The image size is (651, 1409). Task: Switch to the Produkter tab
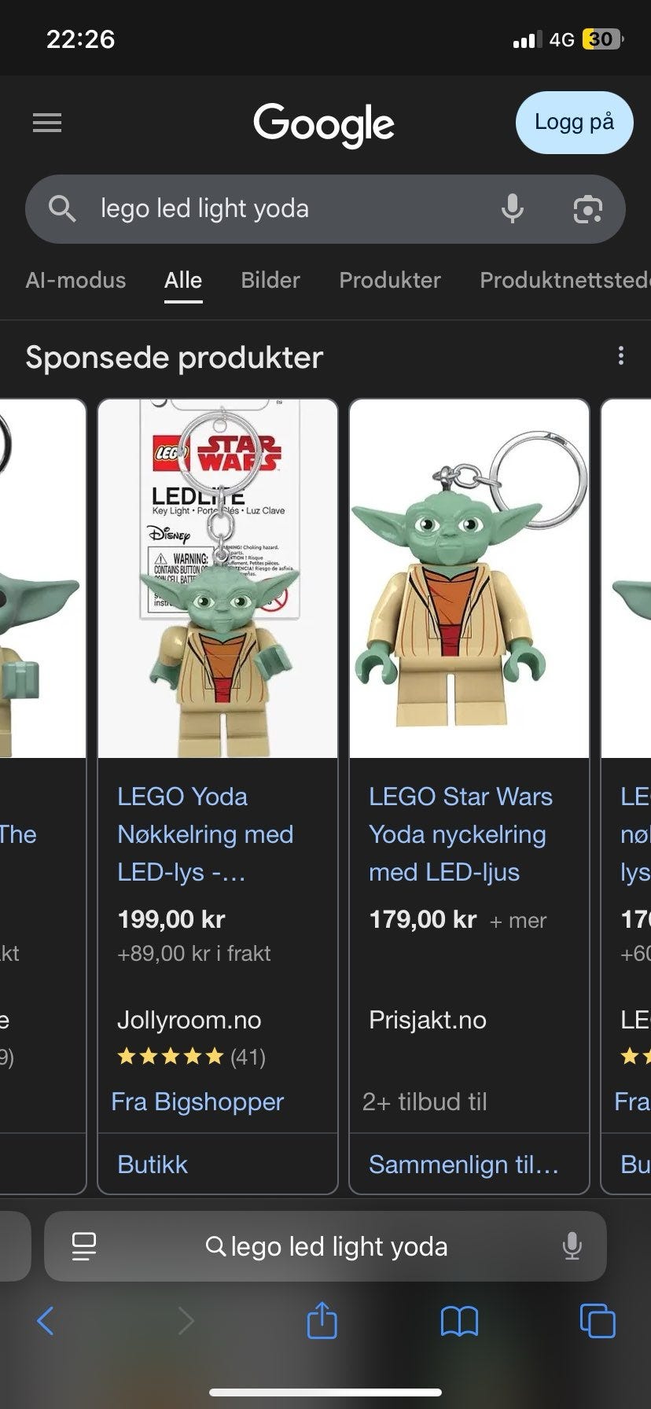point(390,280)
